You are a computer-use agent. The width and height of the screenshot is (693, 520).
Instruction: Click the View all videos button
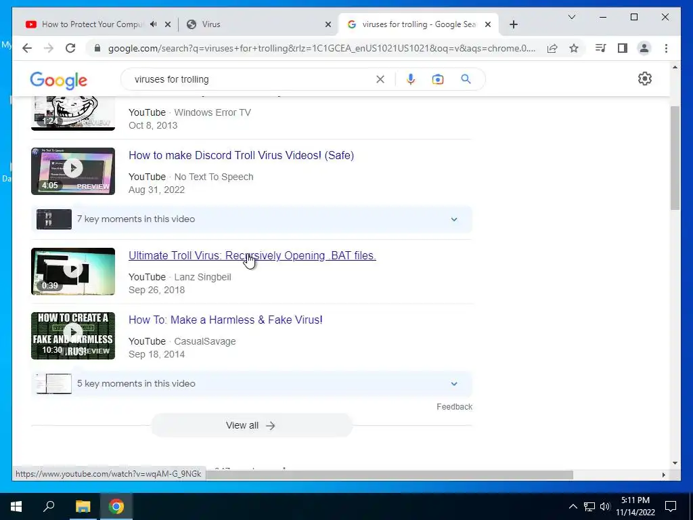click(x=251, y=425)
